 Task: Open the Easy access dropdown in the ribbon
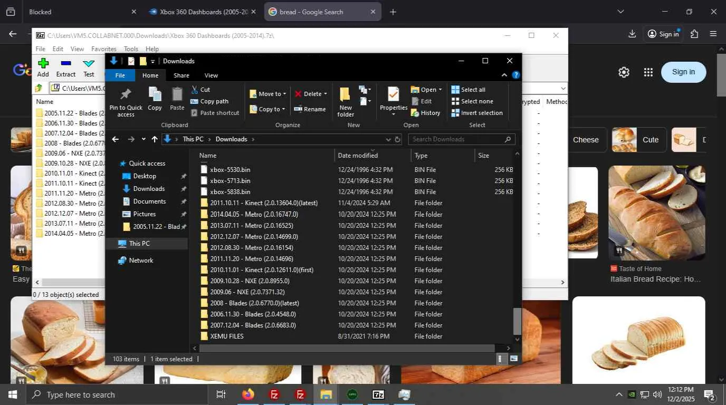[365, 101]
